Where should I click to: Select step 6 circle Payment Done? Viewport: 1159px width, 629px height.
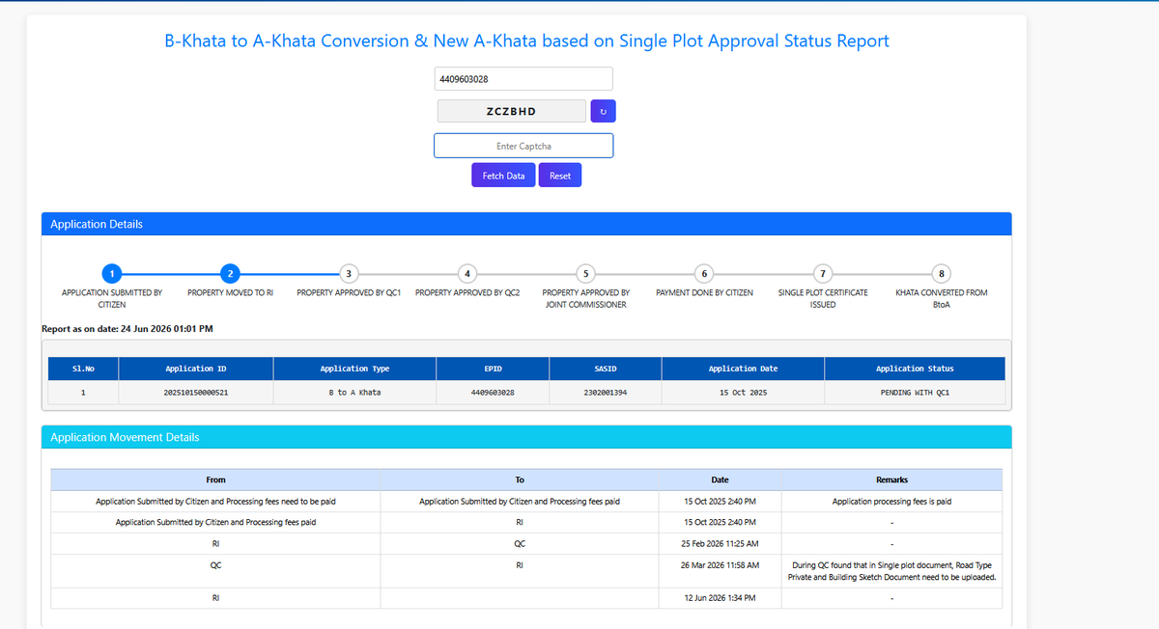[x=704, y=272]
